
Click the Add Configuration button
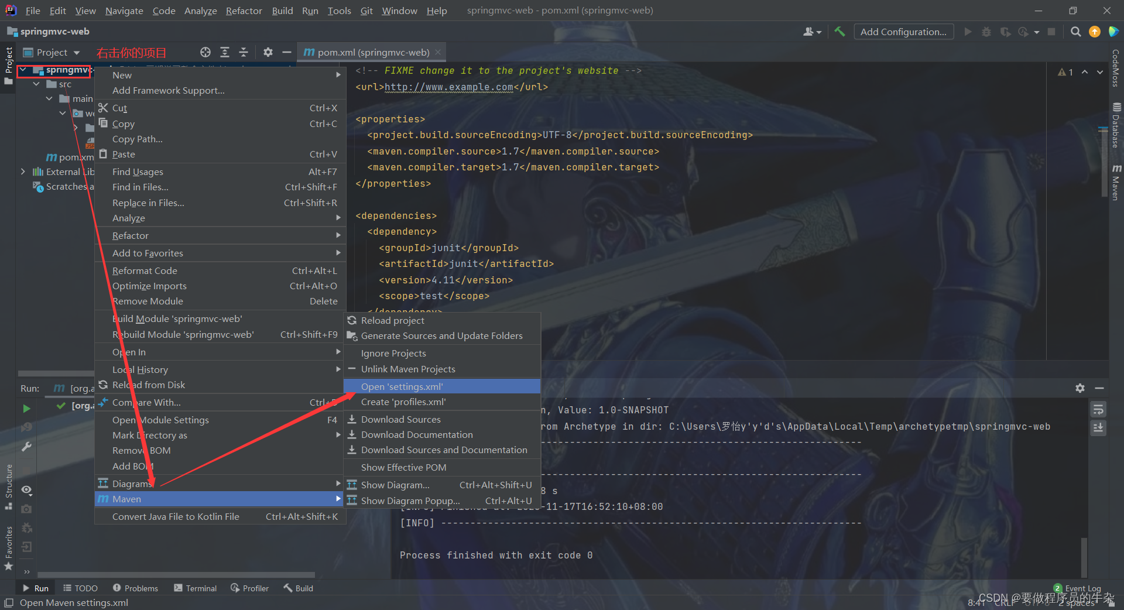point(903,32)
